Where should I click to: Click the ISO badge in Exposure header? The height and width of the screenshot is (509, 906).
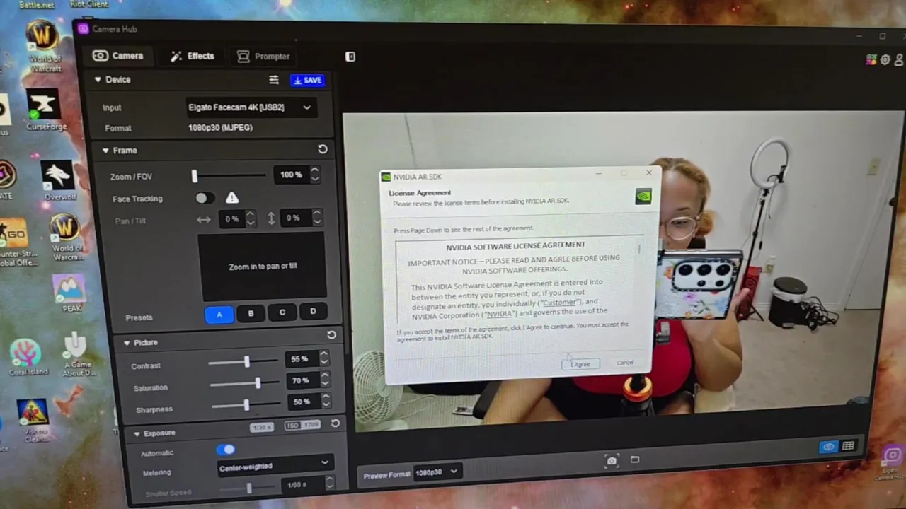click(x=303, y=425)
